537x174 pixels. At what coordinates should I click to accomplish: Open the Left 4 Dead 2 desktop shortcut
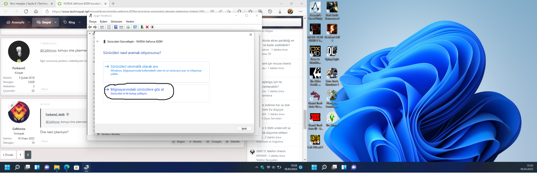tap(315, 142)
